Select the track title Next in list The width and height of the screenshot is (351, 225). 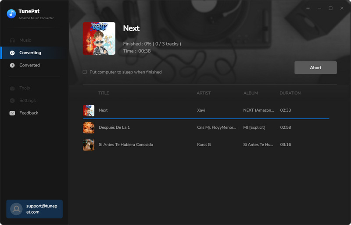(x=103, y=110)
